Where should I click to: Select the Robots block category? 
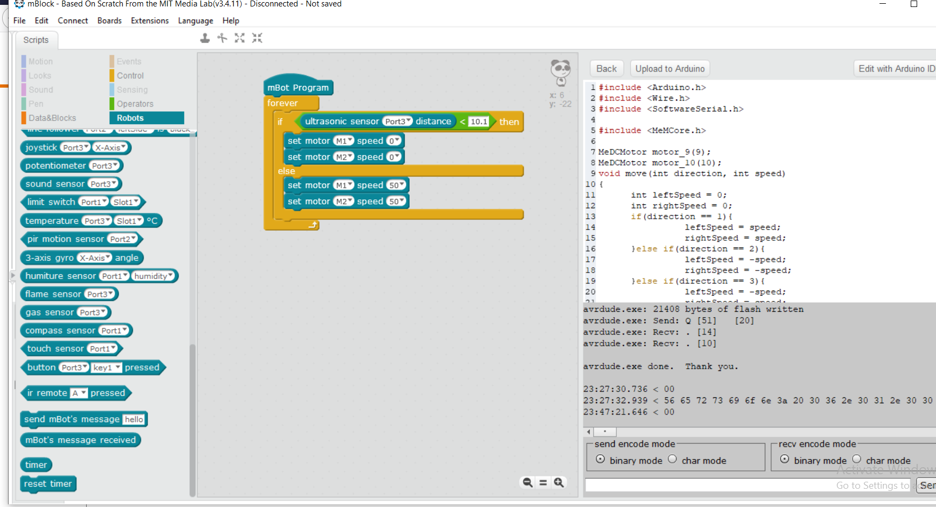pyautogui.click(x=146, y=118)
